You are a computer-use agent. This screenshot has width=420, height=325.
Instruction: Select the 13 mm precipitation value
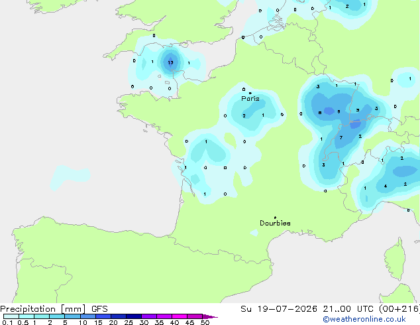(170, 62)
